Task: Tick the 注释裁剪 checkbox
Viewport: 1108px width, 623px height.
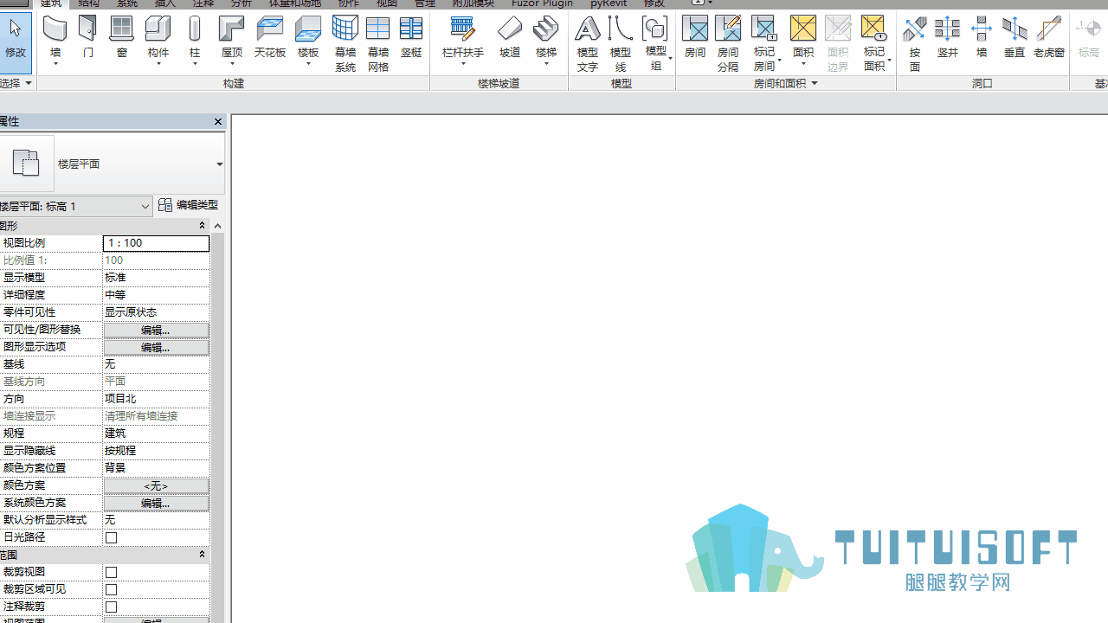Action: [111, 607]
